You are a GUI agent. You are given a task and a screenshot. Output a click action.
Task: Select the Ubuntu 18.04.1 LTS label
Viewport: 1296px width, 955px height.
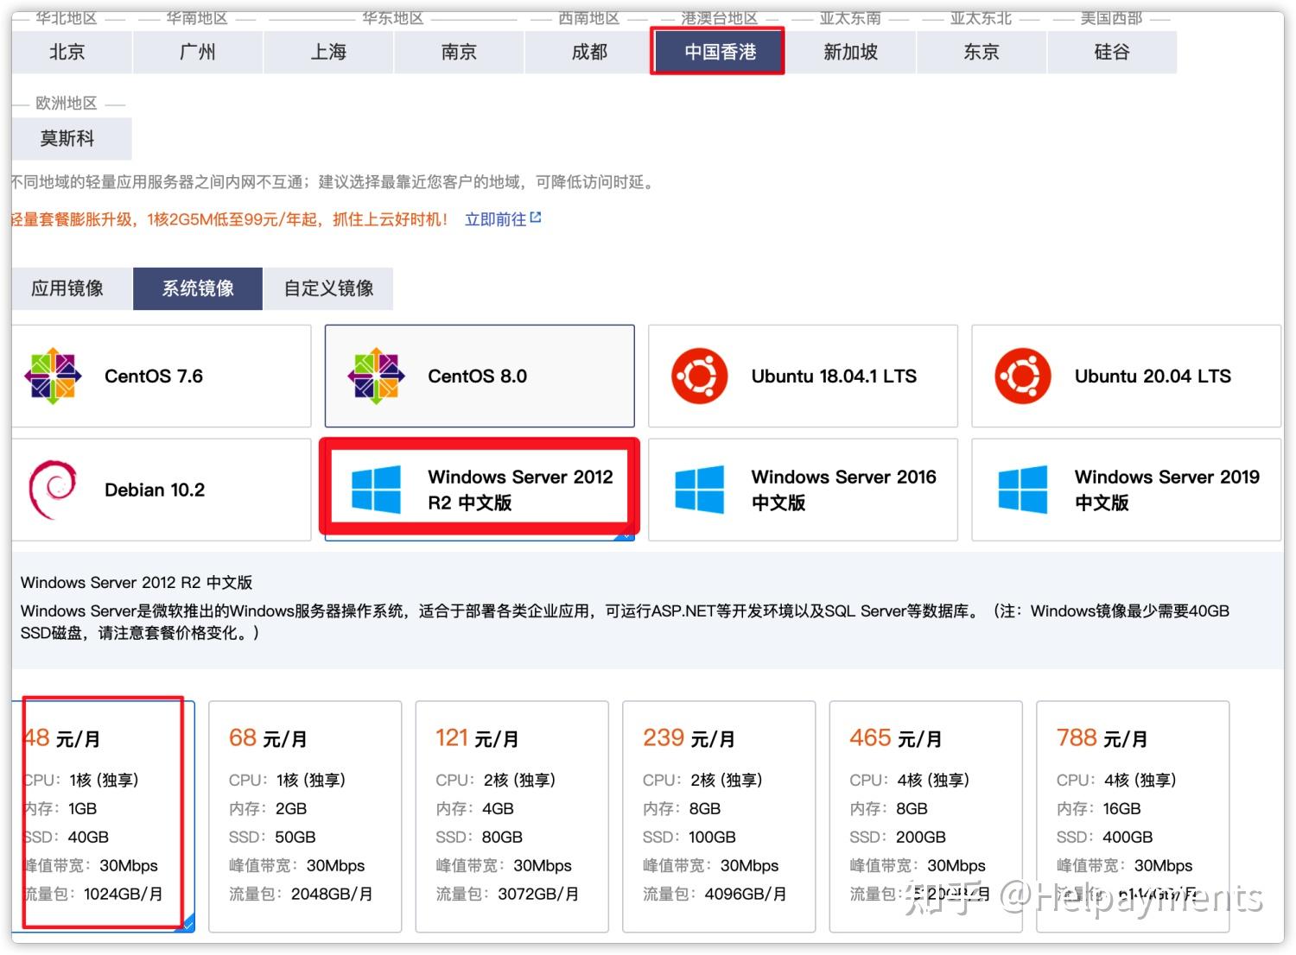pyautogui.click(x=834, y=376)
